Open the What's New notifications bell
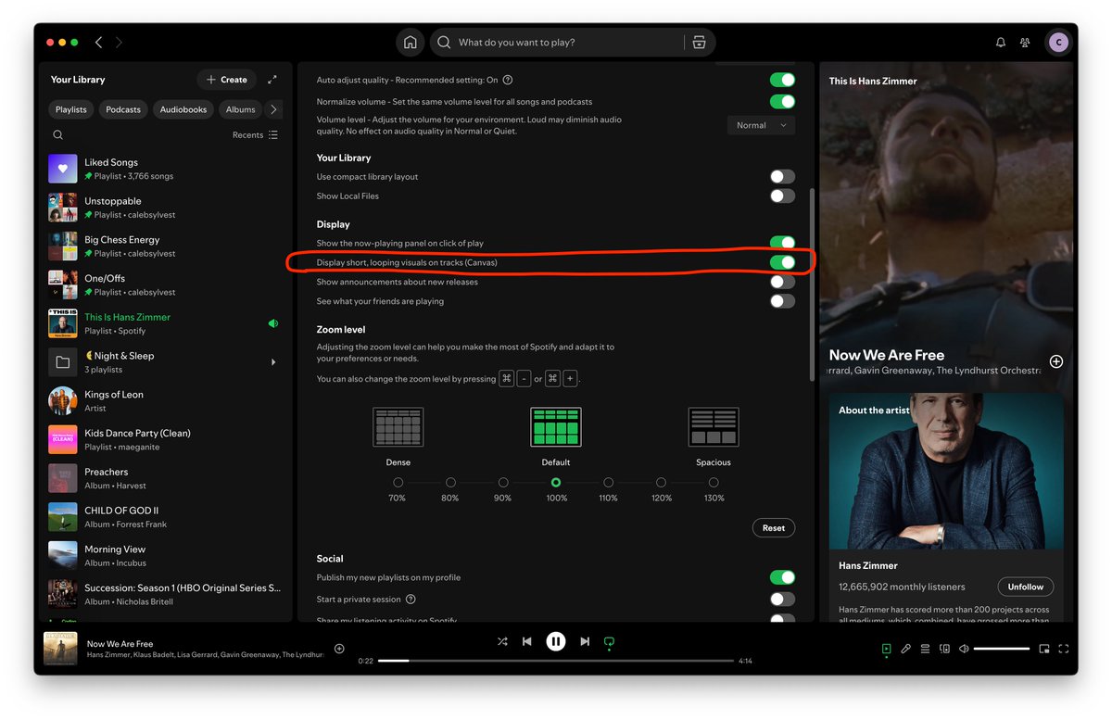Screen dimensions: 1112x720 pos(1001,43)
